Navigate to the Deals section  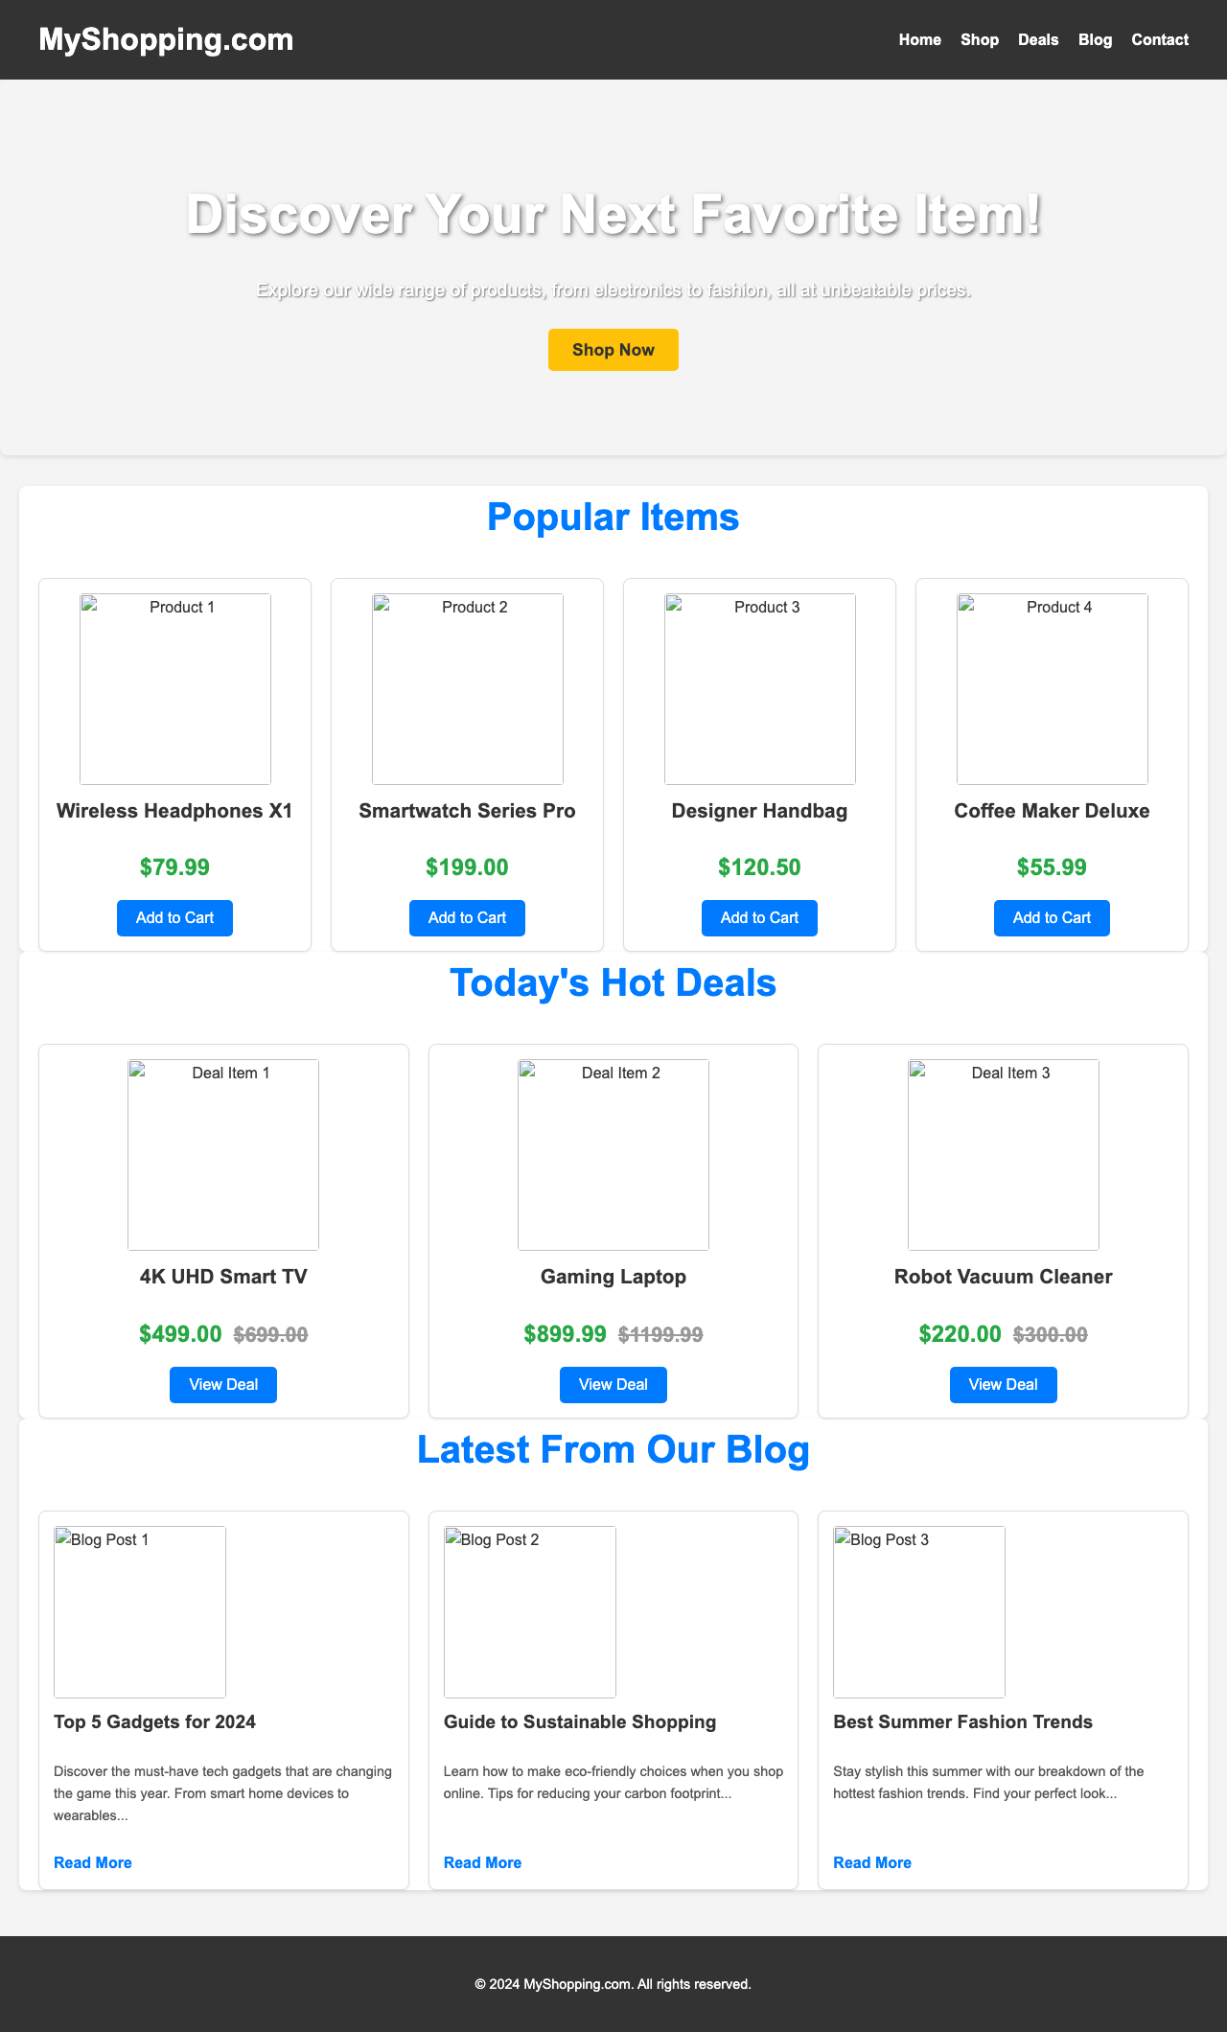click(x=1037, y=39)
